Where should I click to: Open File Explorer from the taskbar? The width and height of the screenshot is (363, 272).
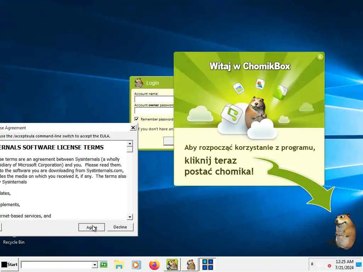(x=119, y=265)
